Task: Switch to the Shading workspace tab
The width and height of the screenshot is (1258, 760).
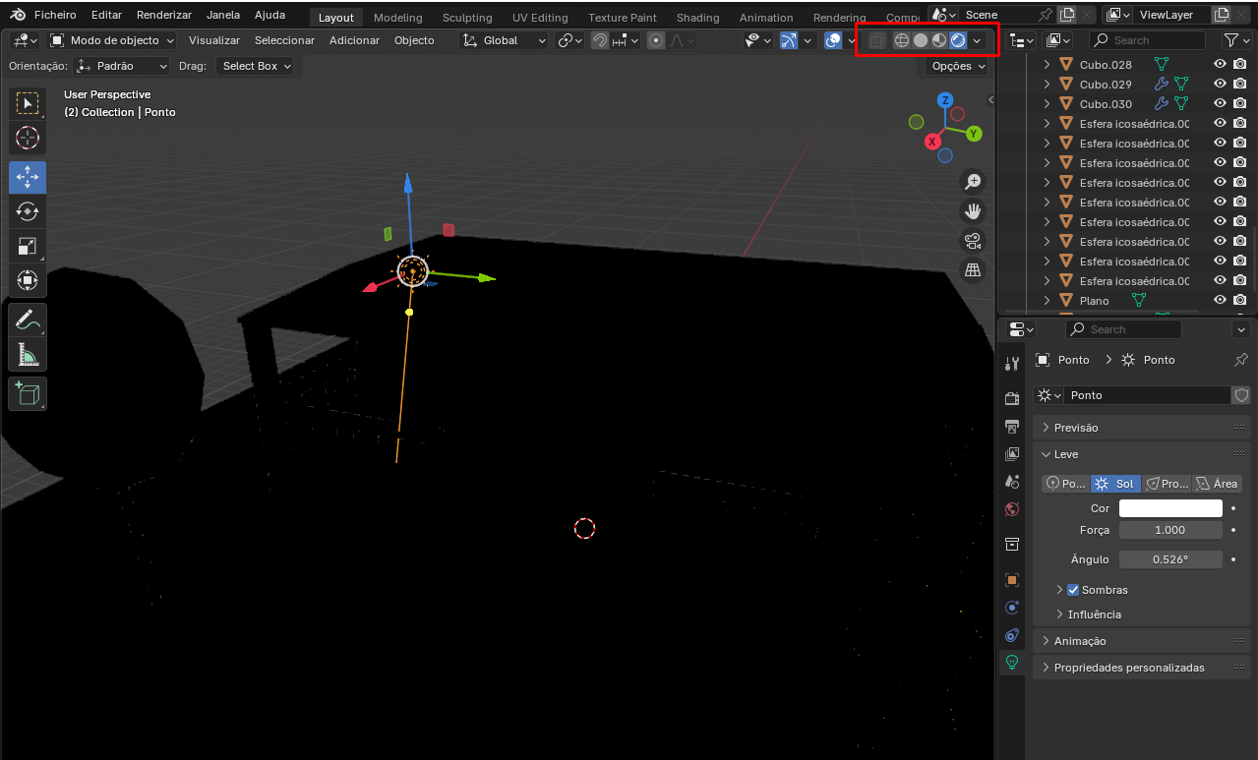Action: [x=697, y=18]
